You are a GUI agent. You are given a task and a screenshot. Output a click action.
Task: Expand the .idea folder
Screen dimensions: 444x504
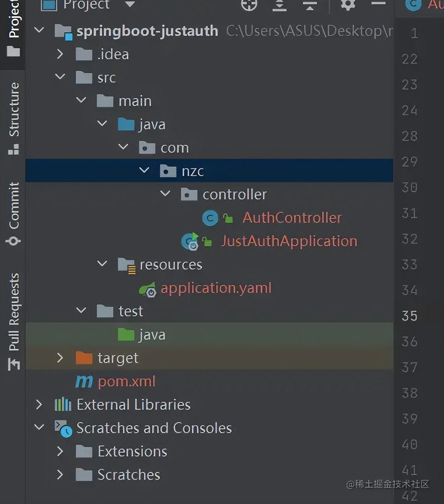coord(60,54)
